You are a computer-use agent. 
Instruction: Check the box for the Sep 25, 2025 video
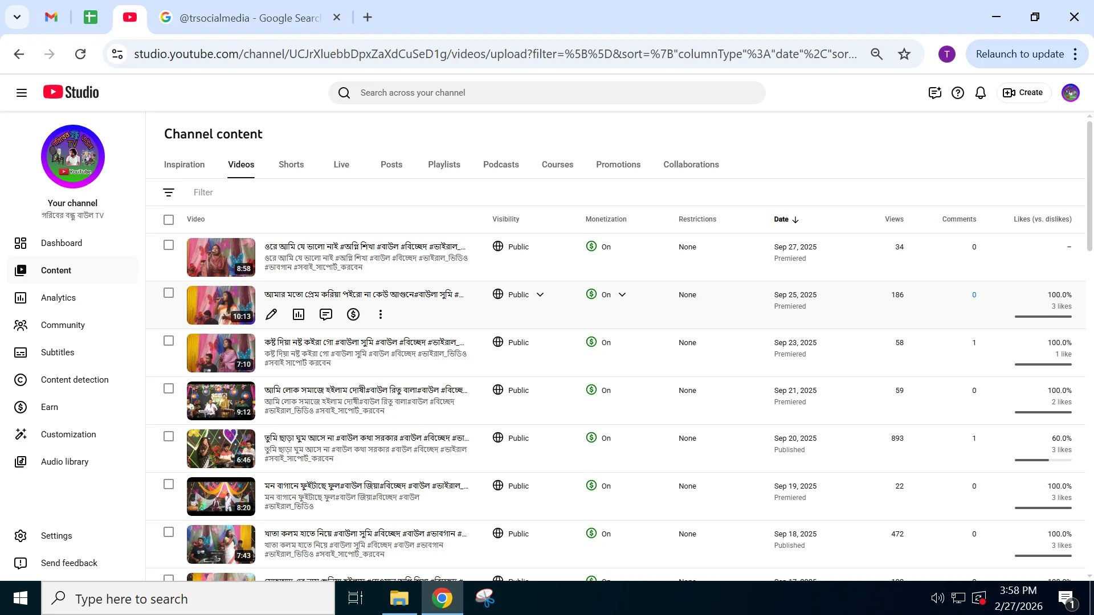click(x=169, y=293)
